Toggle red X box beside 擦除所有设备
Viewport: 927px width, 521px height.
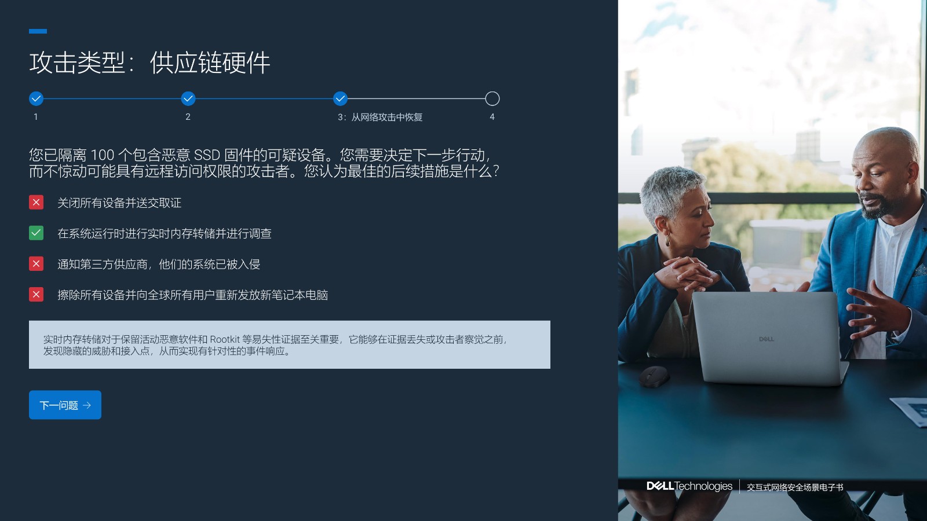[x=36, y=295]
